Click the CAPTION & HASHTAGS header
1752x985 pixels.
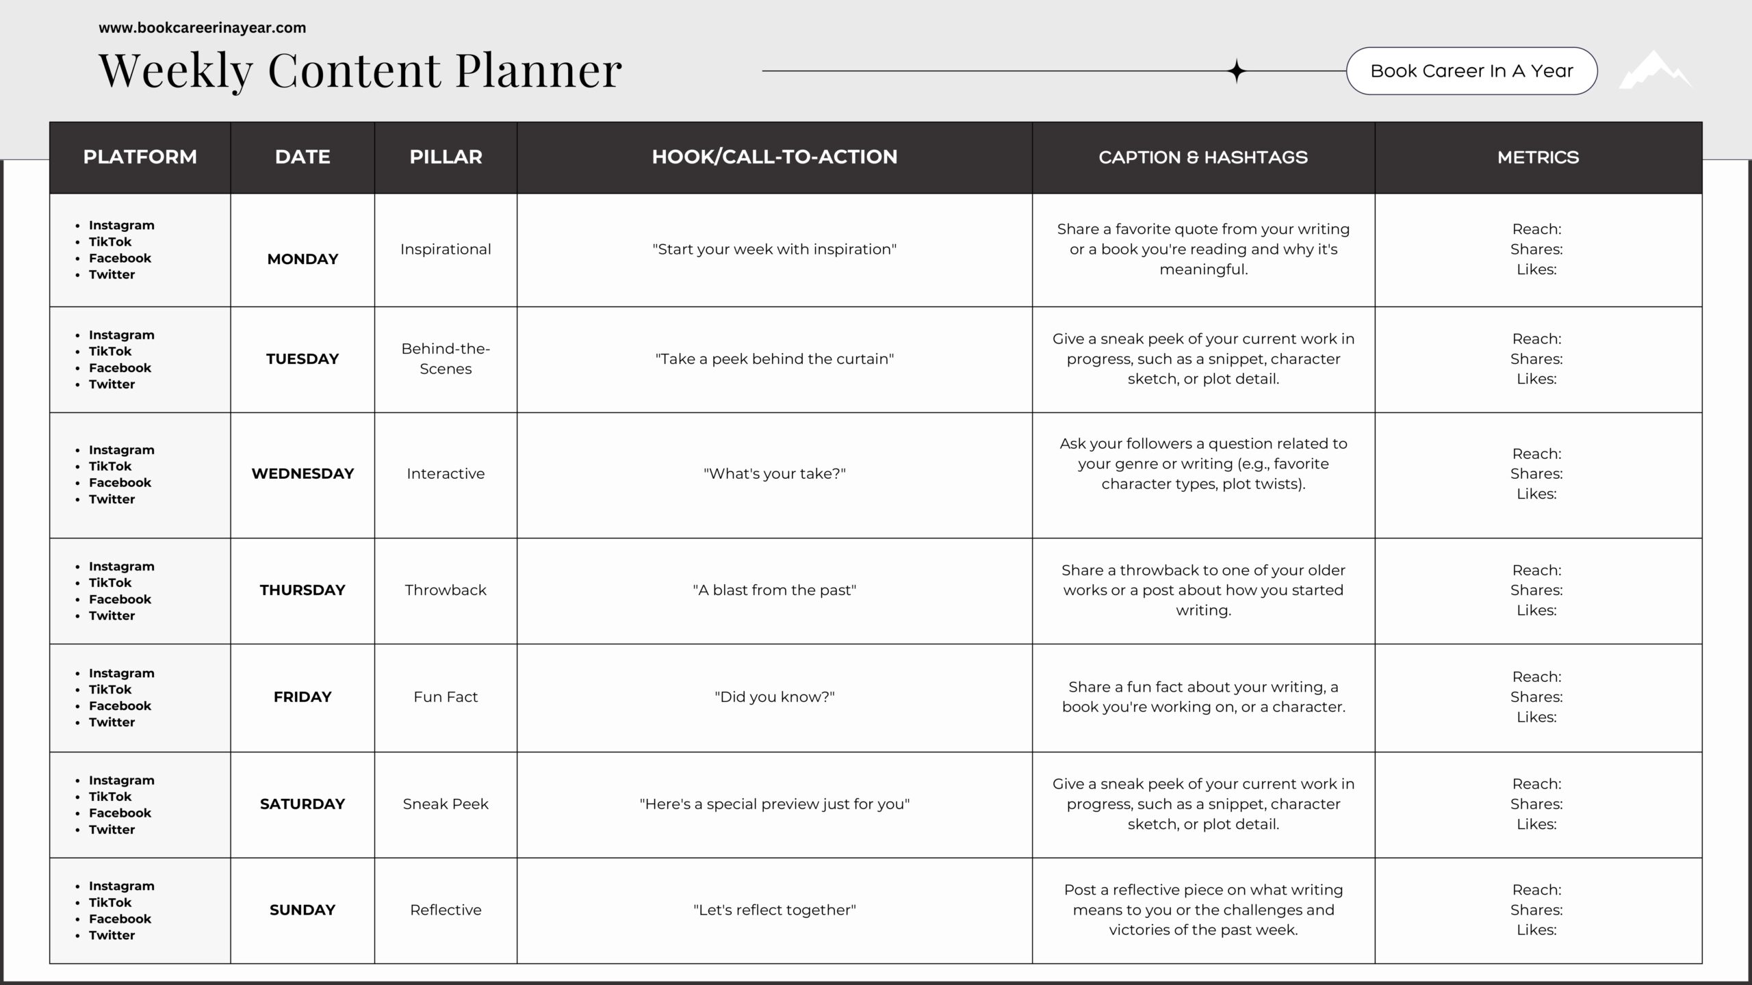[x=1202, y=157]
